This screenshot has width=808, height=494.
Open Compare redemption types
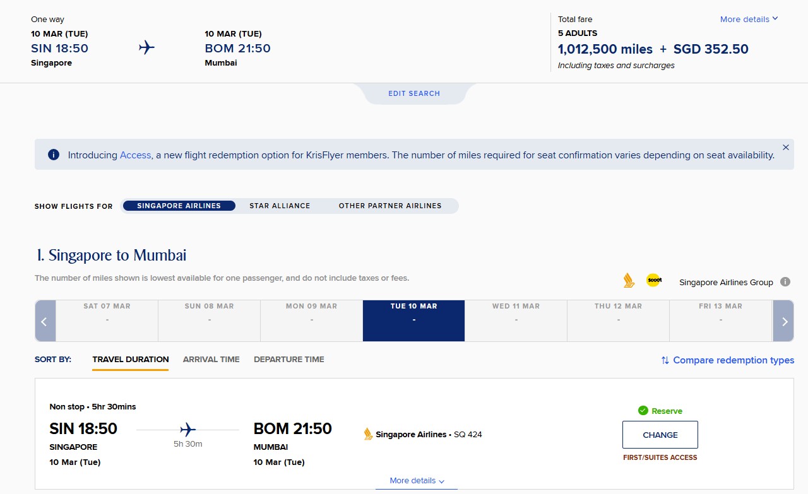(733, 360)
